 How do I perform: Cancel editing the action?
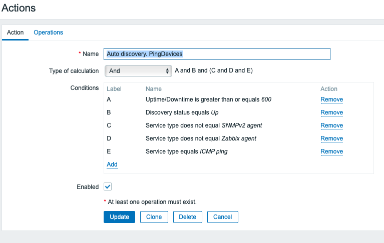point(222,217)
